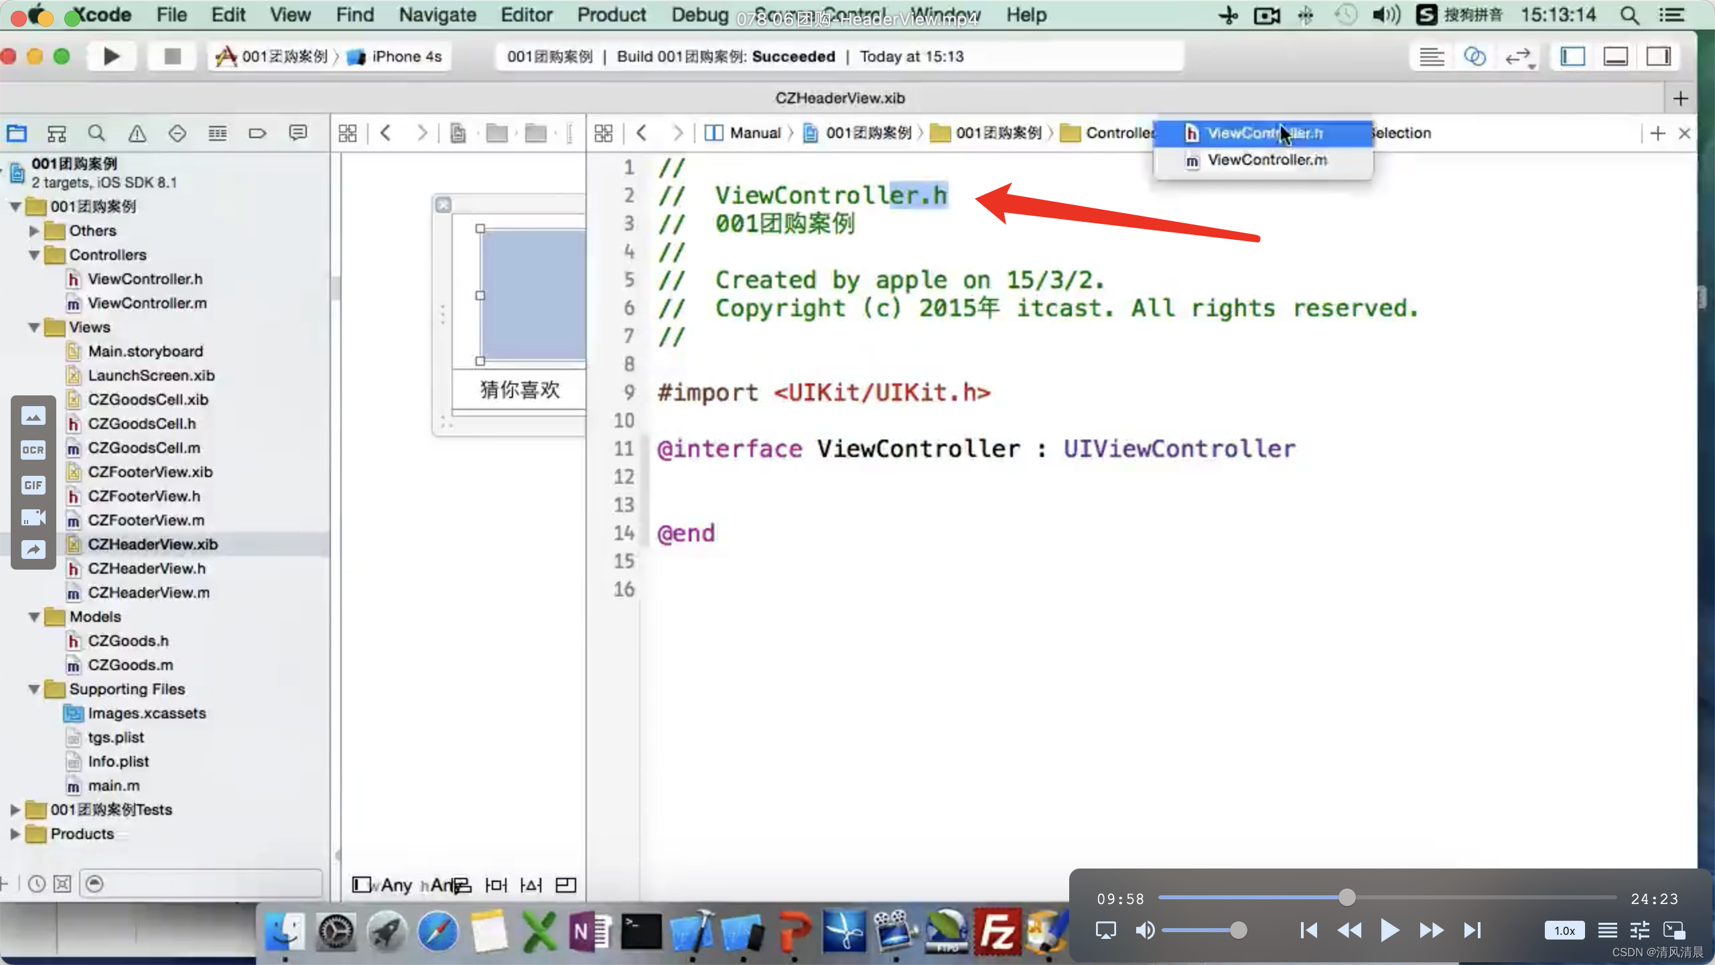Select the Stop button in toolbar
Viewport: 1715px width, 965px height.
169,56
